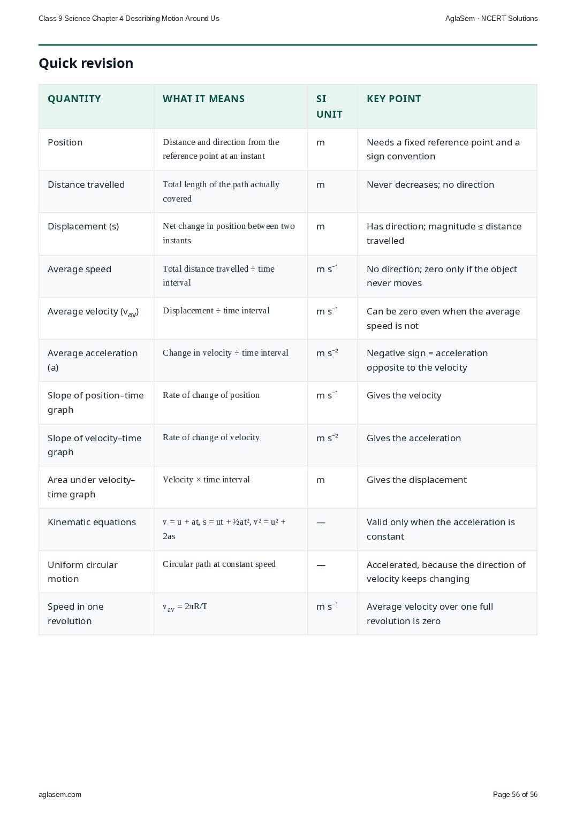Click the 'Quick revision' heading
The height and width of the screenshot is (814, 576).
(x=86, y=63)
